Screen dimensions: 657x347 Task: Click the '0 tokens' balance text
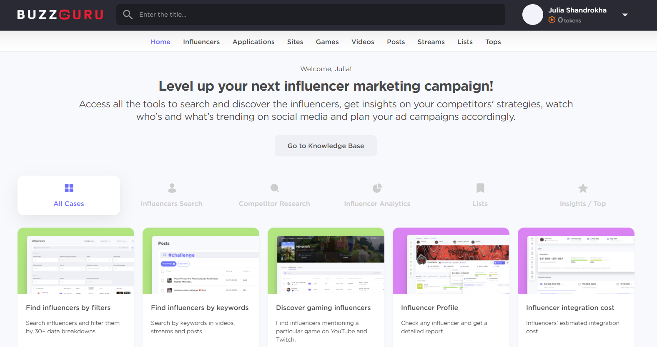569,20
